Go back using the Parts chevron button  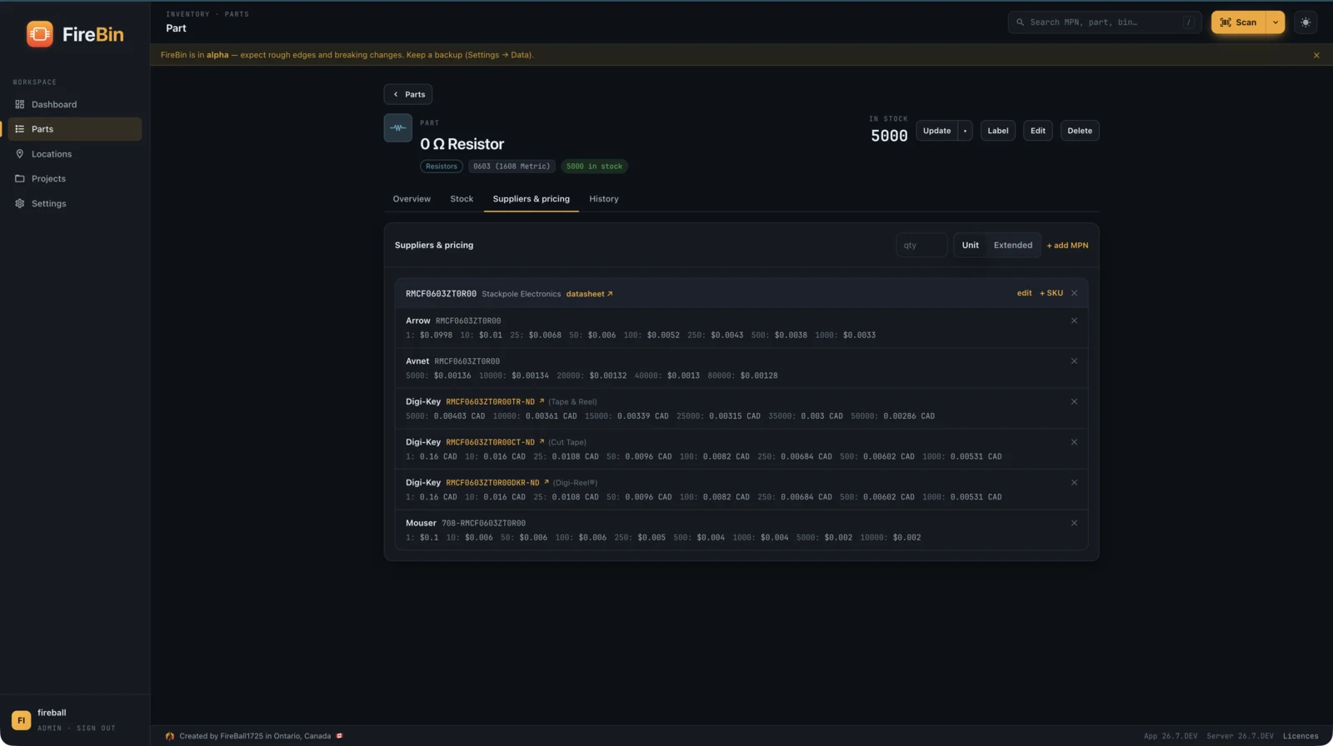click(x=408, y=94)
